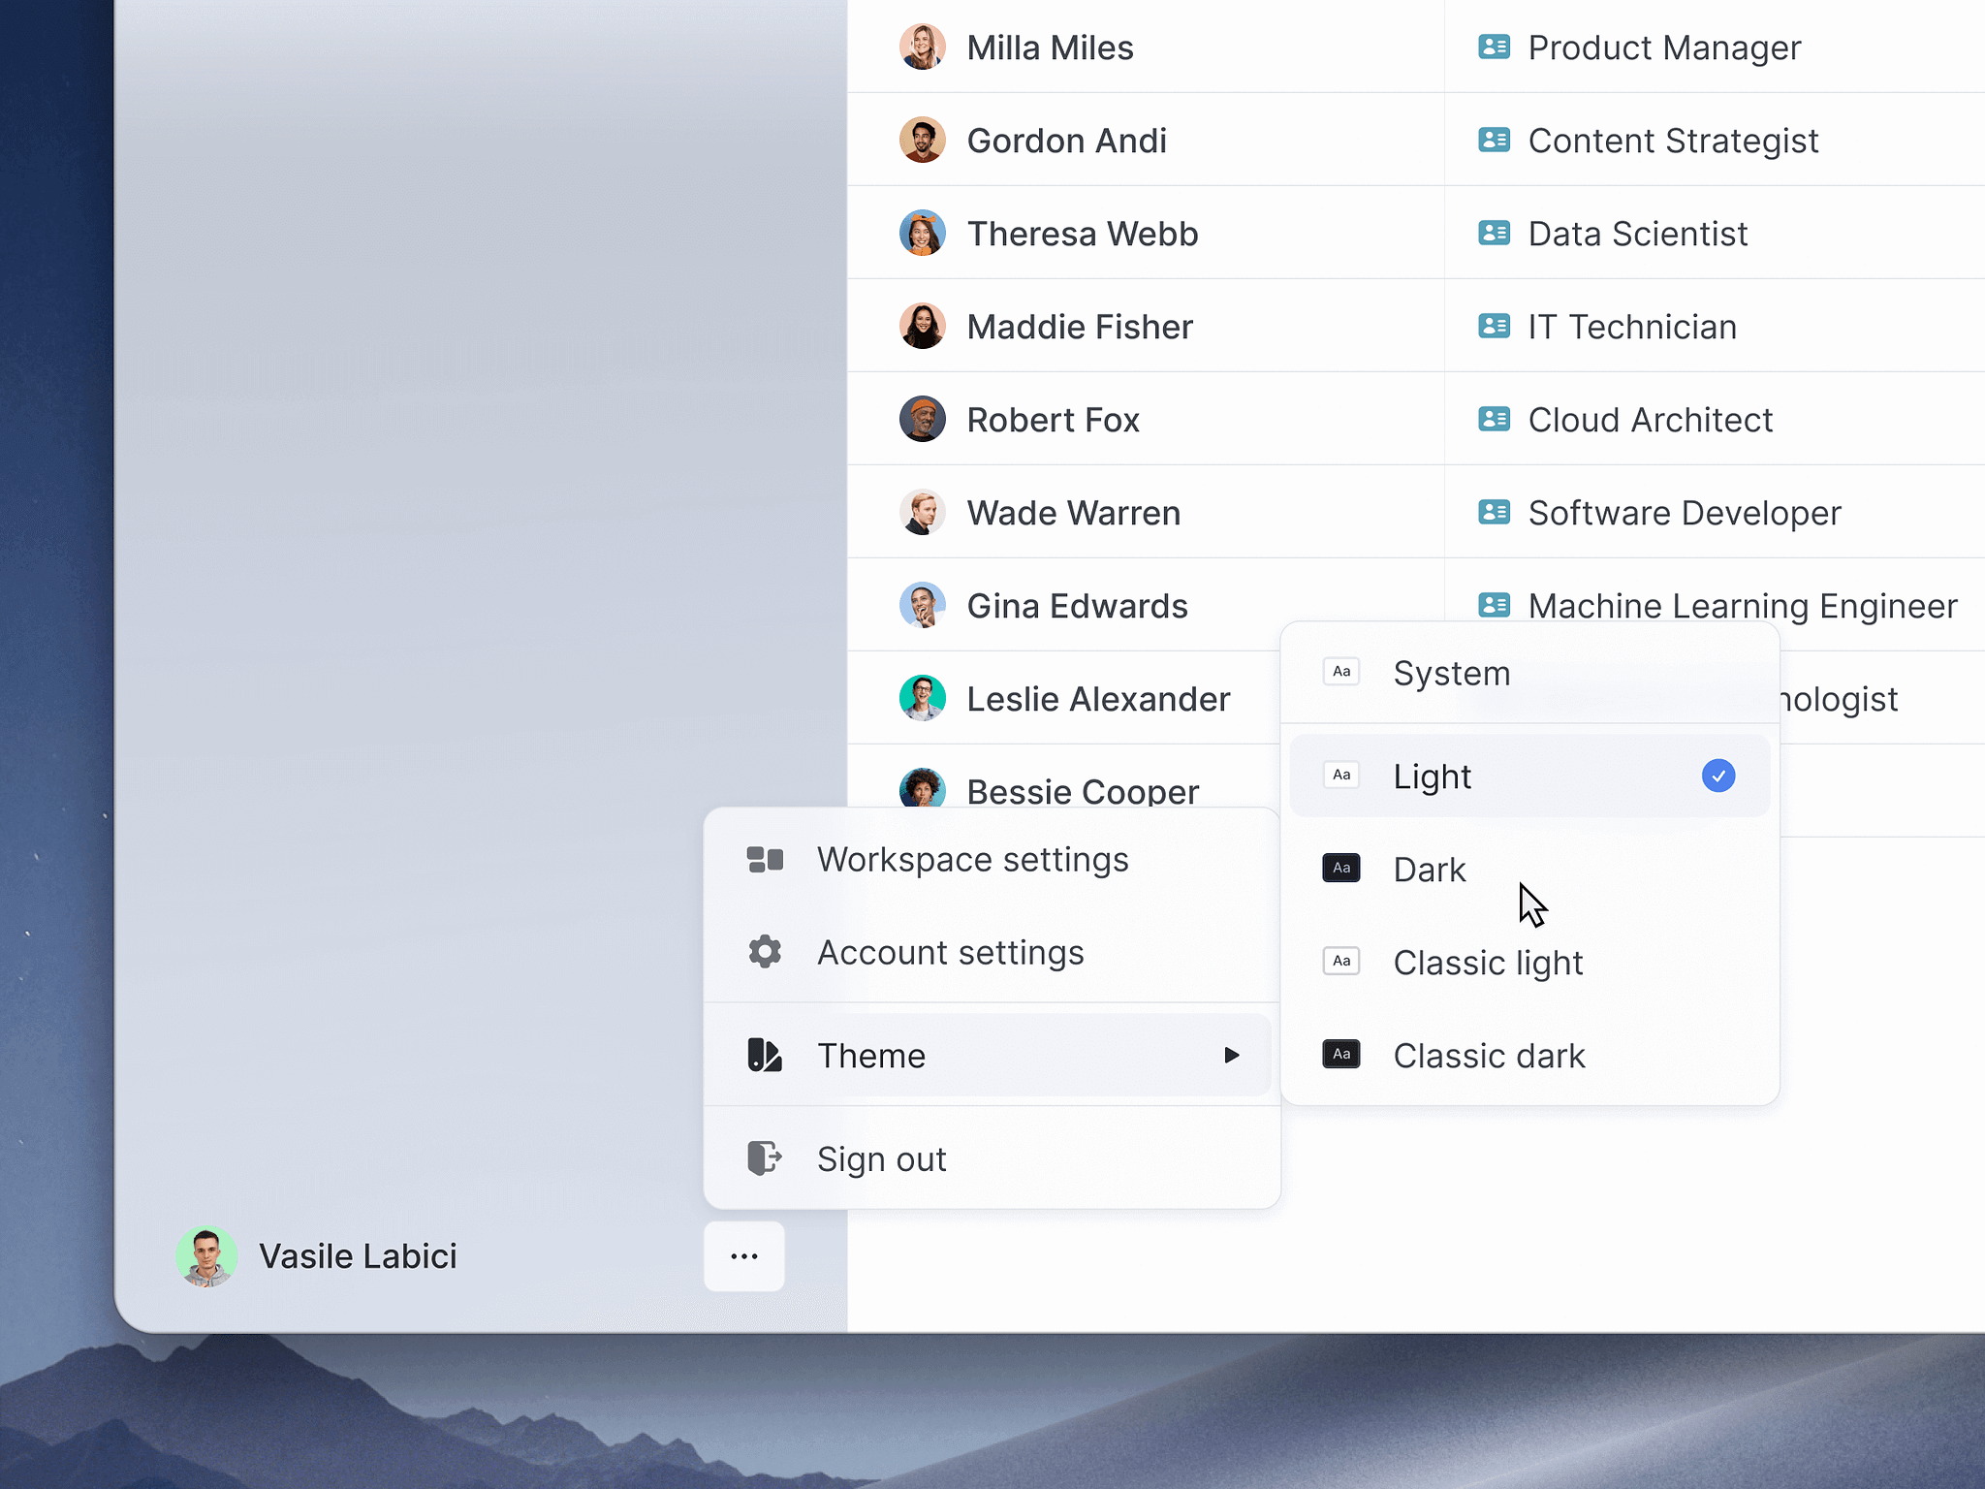This screenshot has height=1489, width=1985.
Task: Click the Sign out door icon
Action: pyautogui.click(x=765, y=1157)
